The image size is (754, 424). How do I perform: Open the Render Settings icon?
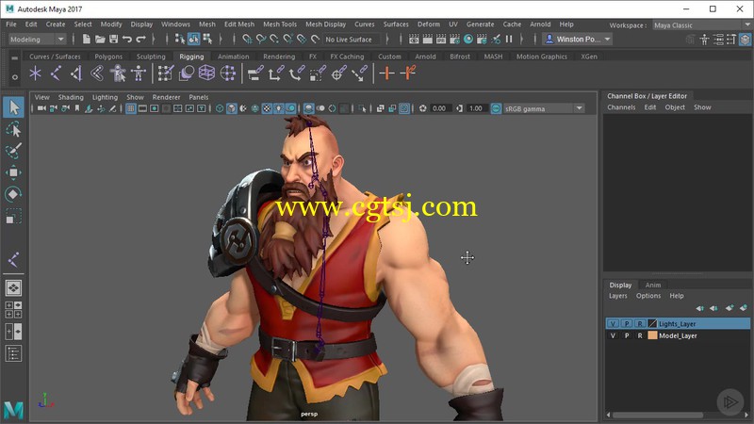454,40
